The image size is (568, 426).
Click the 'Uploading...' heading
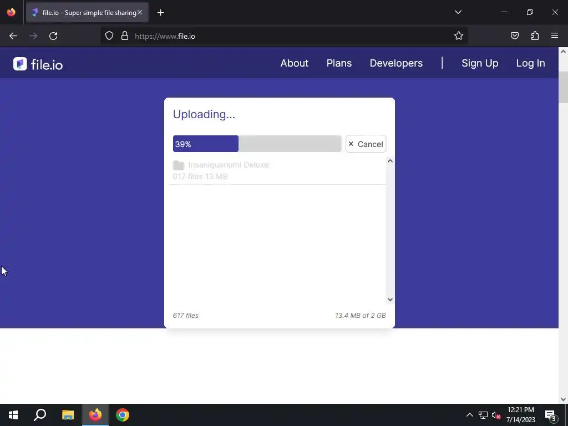[204, 114]
